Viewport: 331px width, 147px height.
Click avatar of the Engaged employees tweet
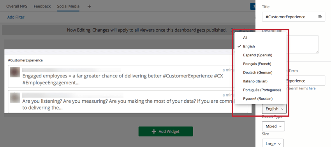pos(15,72)
